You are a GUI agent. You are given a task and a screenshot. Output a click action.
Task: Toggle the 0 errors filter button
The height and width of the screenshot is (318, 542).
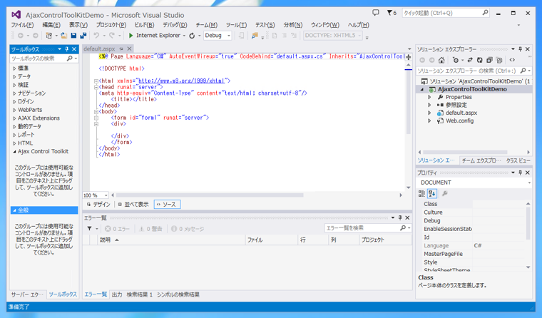[x=117, y=229]
